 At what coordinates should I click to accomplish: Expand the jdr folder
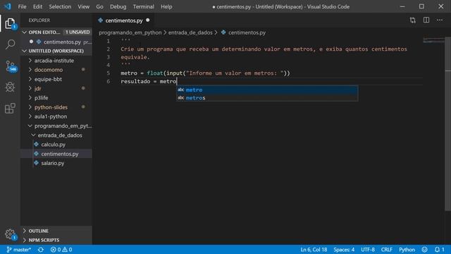(x=56, y=88)
